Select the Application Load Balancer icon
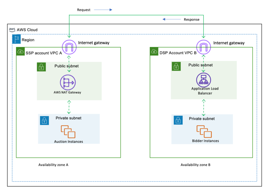The width and height of the screenshot is (276, 190). coord(203,80)
